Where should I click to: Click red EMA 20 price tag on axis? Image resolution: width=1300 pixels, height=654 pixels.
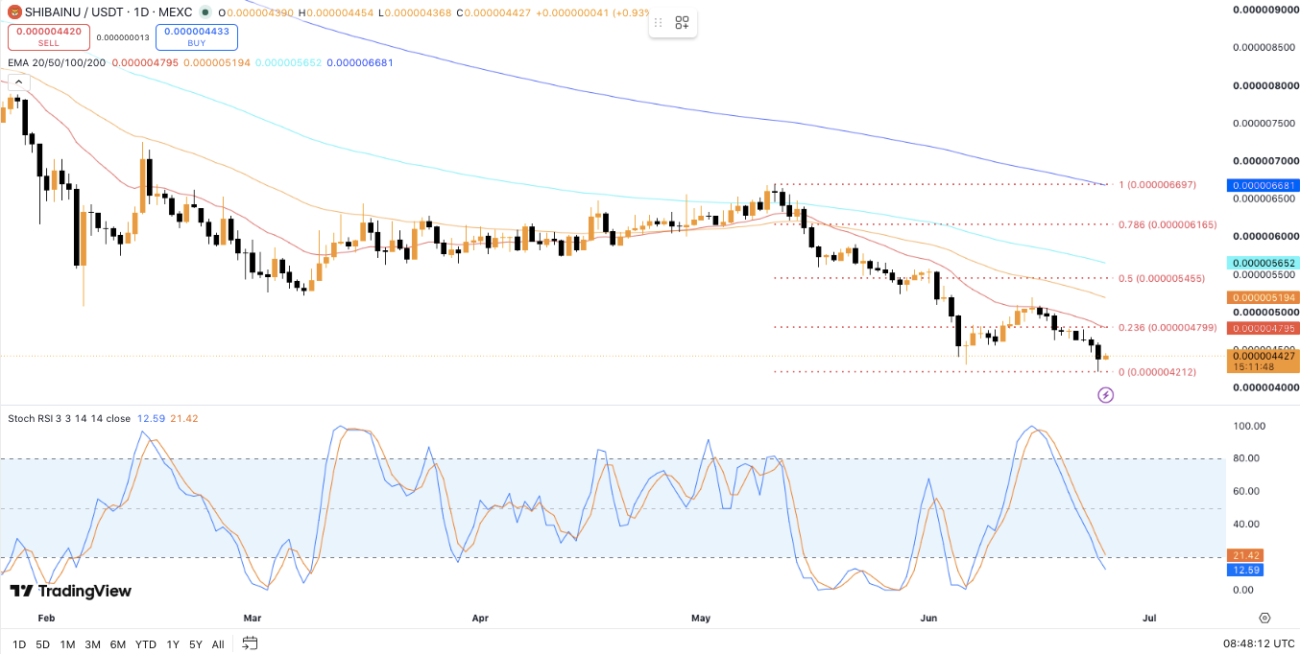(1263, 328)
